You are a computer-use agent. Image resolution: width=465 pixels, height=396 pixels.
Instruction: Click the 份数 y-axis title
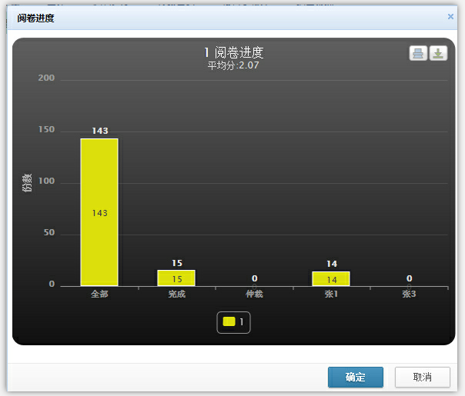click(x=27, y=183)
